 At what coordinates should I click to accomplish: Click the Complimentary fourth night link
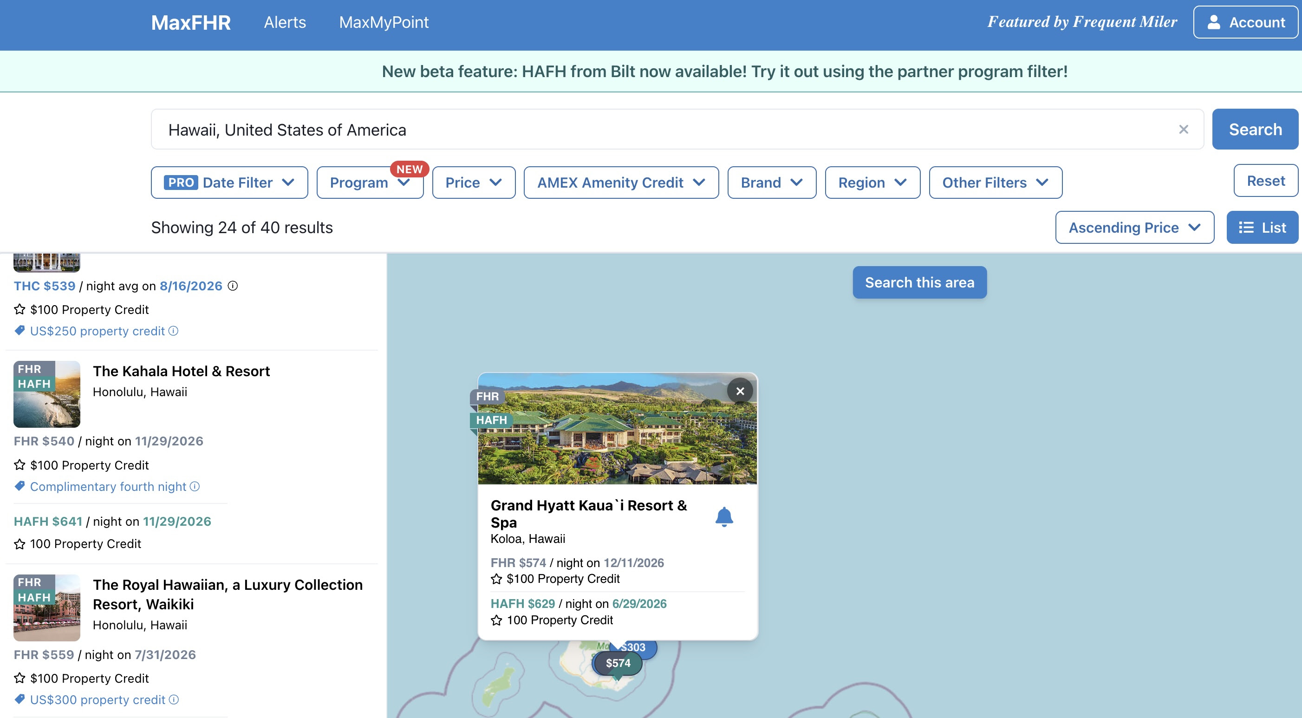click(108, 486)
